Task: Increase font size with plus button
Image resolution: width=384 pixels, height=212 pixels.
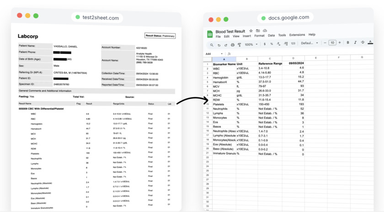Action: pos(340,42)
